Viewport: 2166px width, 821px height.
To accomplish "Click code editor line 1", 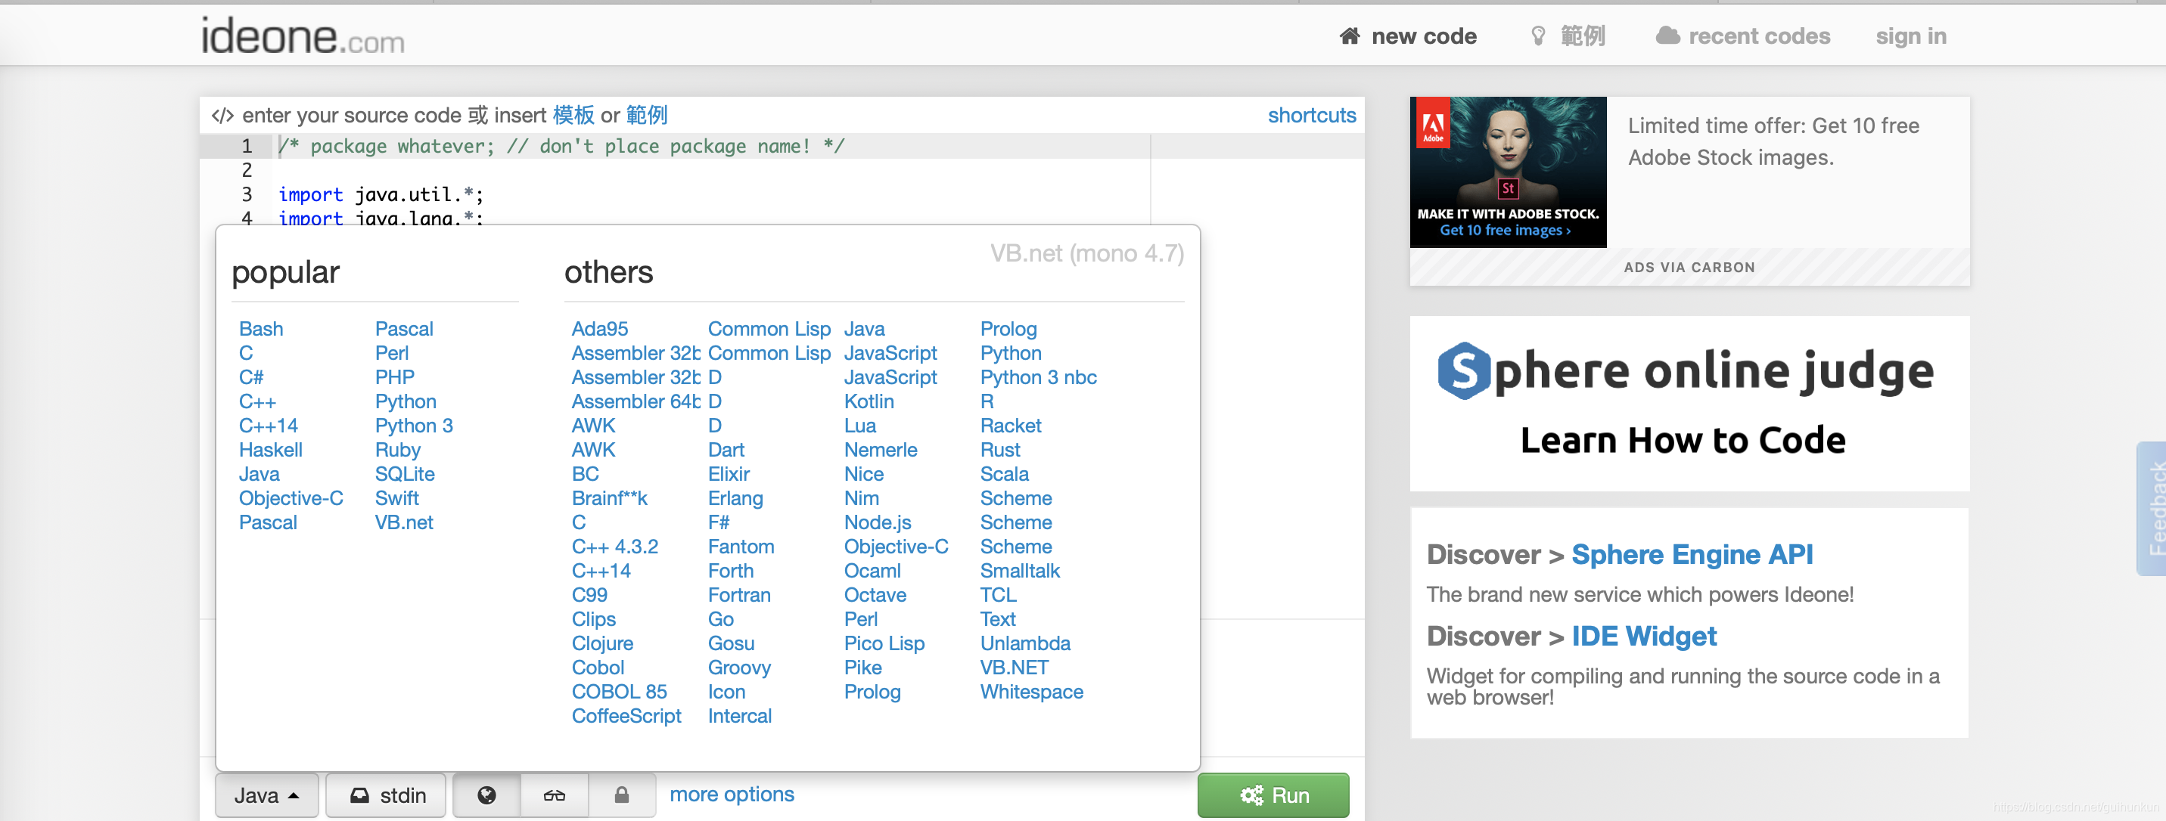I will click(561, 146).
